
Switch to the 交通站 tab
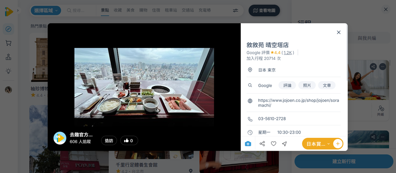[x=188, y=11]
